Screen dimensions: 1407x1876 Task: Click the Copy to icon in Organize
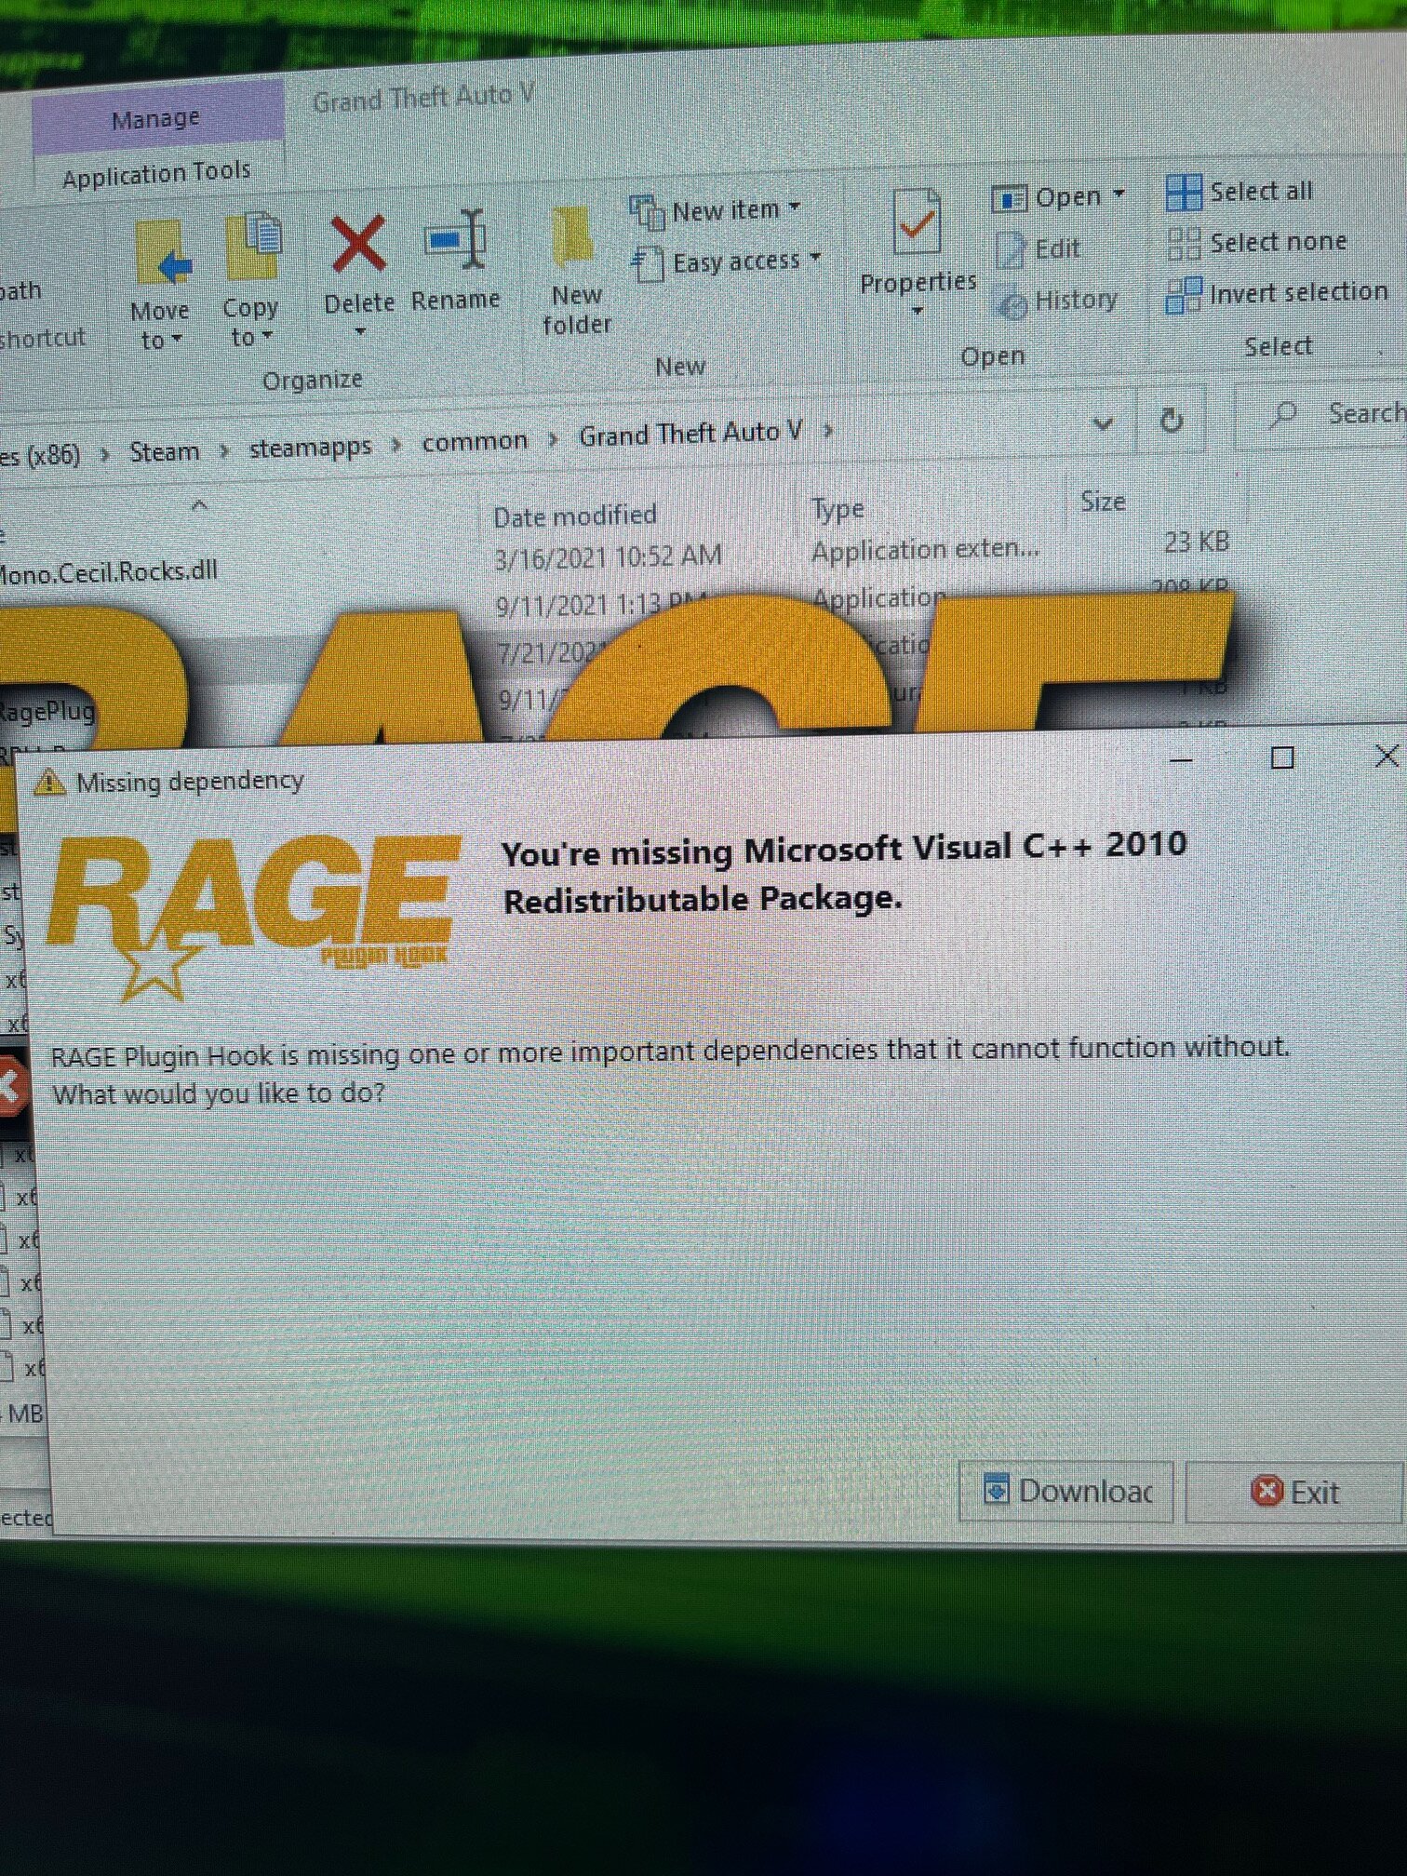point(253,247)
